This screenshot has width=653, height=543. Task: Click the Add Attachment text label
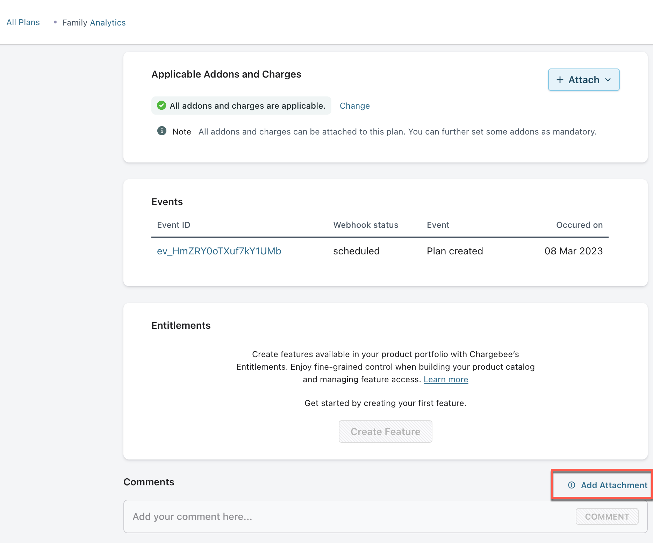click(x=614, y=485)
